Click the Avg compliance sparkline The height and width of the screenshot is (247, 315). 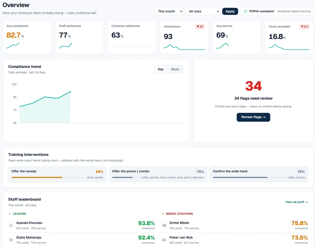pos(13,46)
